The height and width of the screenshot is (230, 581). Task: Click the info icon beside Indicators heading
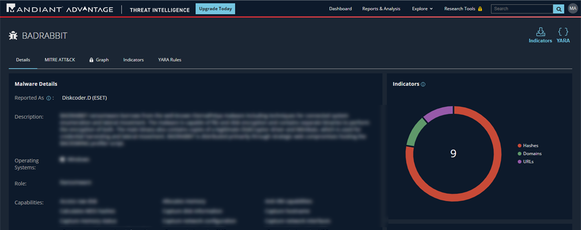(x=423, y=85)
